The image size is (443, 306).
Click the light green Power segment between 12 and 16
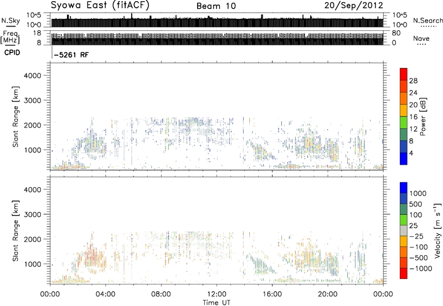click(x=404, y=123)
